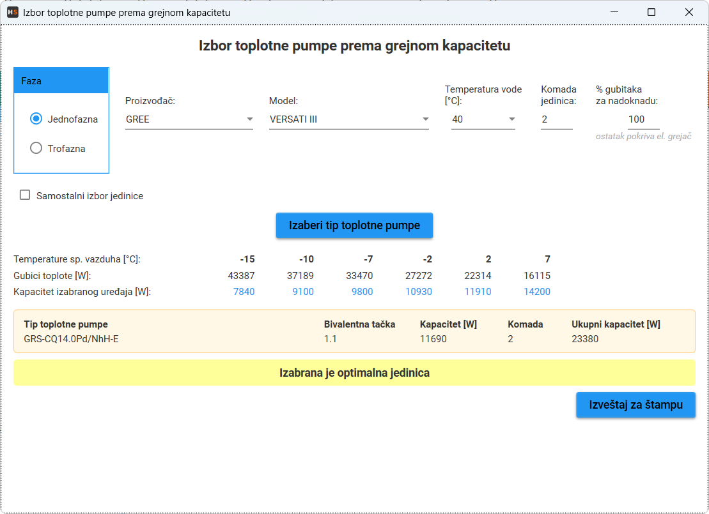
Task: Click capacity value 9800
Action: (362, 292)
